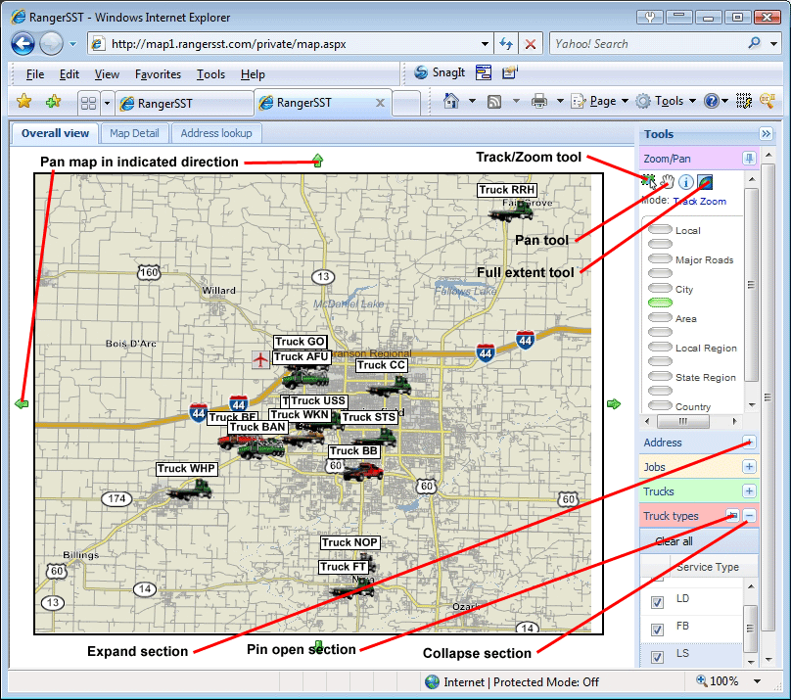Uncheck the FB service type checkbox
Image resolution: width=791 pixels, height=700 pixels.
(658, 628)
